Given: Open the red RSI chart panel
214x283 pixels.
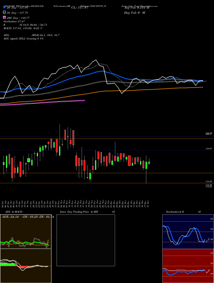Looking at the screenshot, I should coord(188,266).
